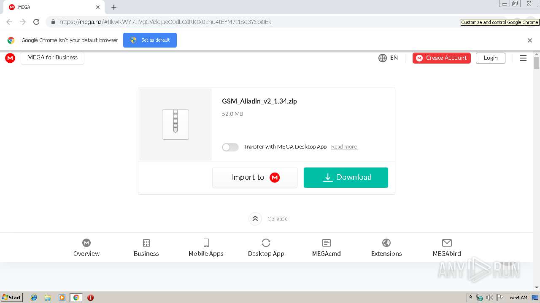Open the MEGAbird section
The height and width of the screenshot is (303, 540).
coord(447,247)
